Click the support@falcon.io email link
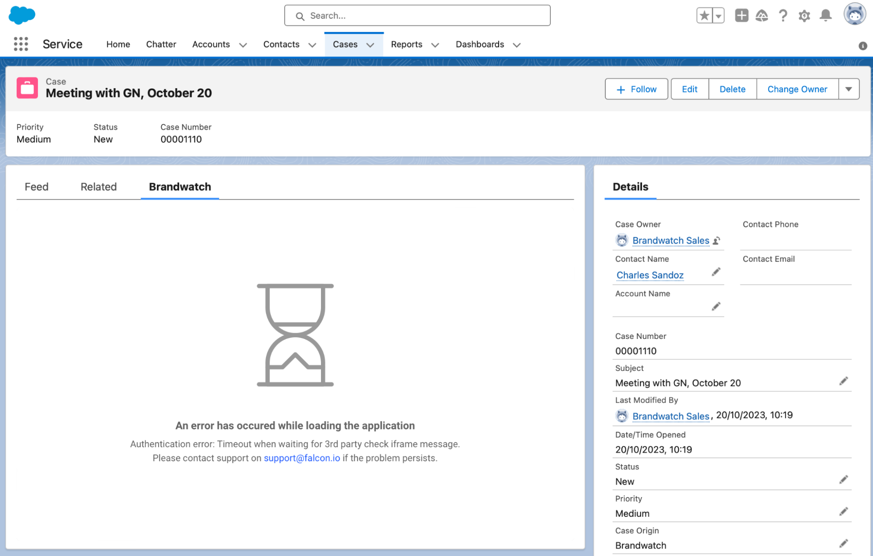 [302, 458]
